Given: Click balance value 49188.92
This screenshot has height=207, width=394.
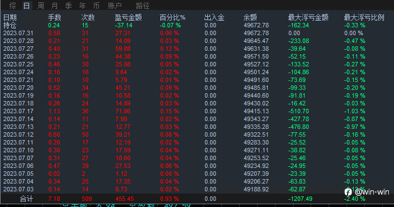Looking at the screenshot, I should coord(256,189).
